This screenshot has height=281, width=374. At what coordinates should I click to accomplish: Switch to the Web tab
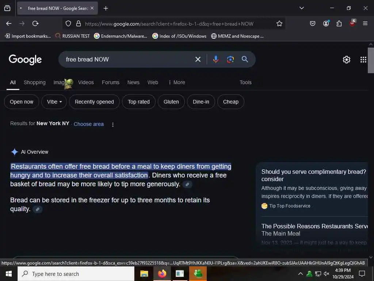[x=153, y=82]
